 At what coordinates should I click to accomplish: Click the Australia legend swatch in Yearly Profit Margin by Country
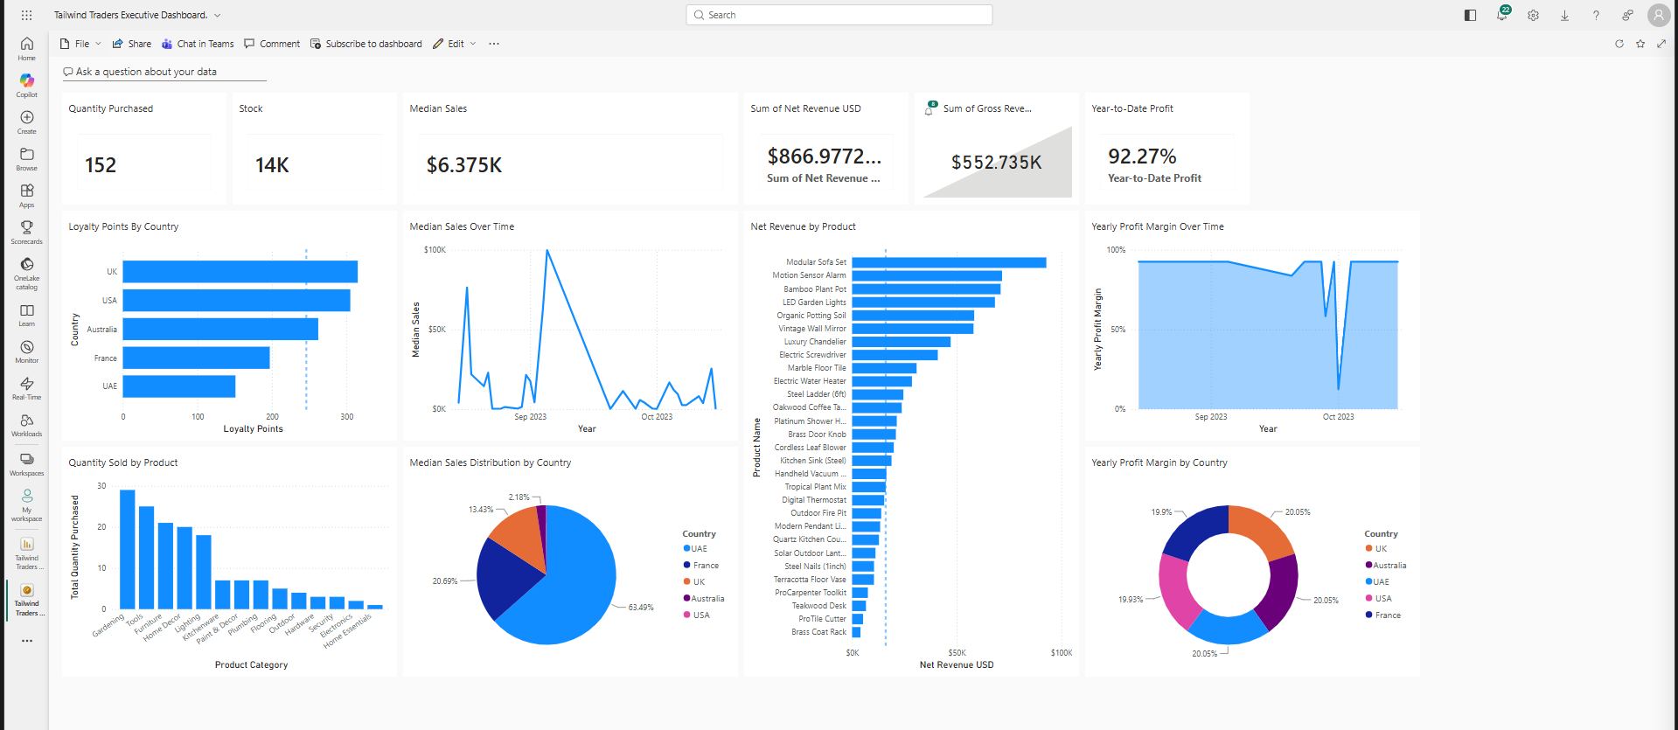pos(1368,566)
